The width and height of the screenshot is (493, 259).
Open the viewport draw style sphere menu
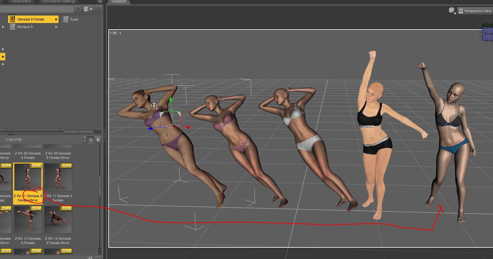pyautogui.click(x=452, y=11)
